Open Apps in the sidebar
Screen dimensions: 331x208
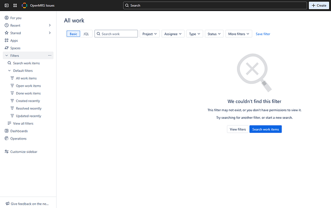coord(14,41)
